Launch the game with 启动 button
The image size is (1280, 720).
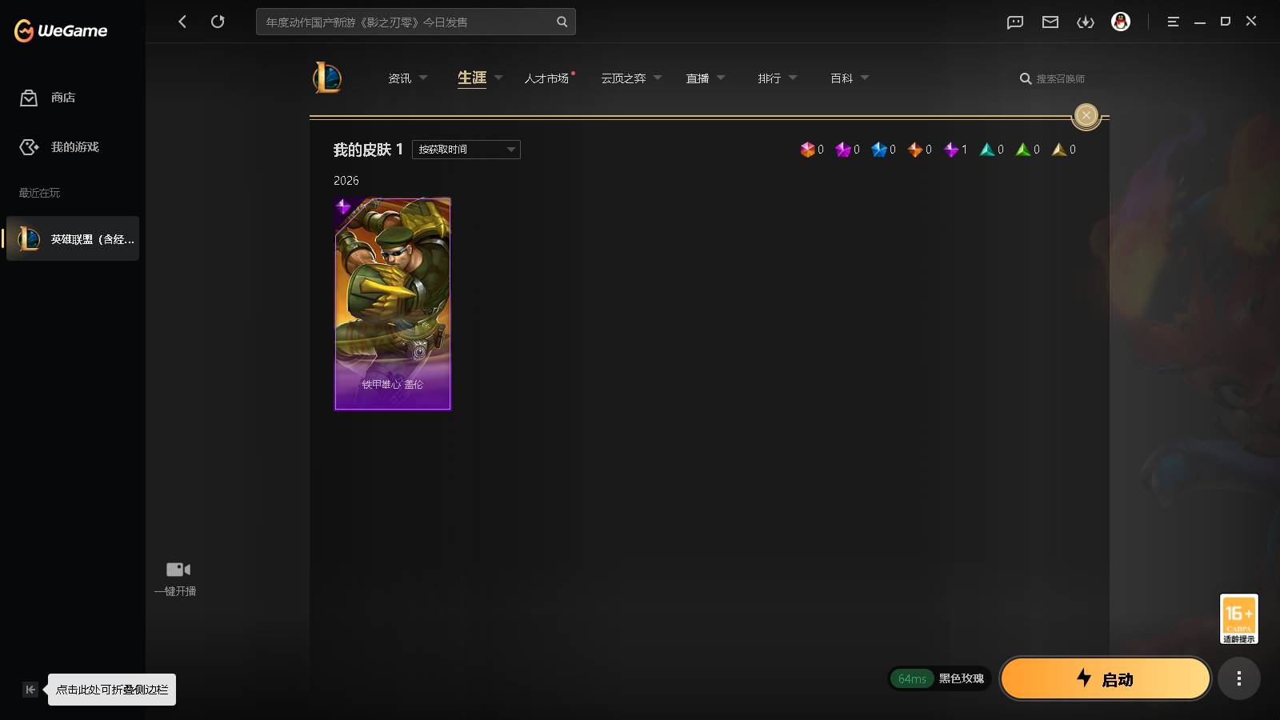click(1106, 678)
